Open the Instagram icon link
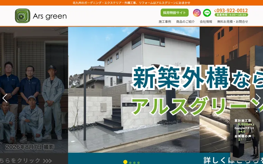Viewport: 263px width, 164px height. pyautogui.click(x=197, y=13)
